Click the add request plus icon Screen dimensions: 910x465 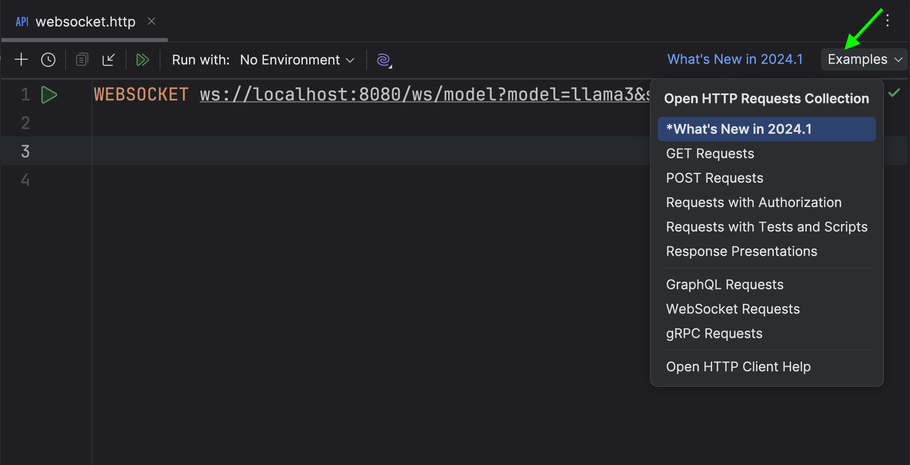point(21,60)
